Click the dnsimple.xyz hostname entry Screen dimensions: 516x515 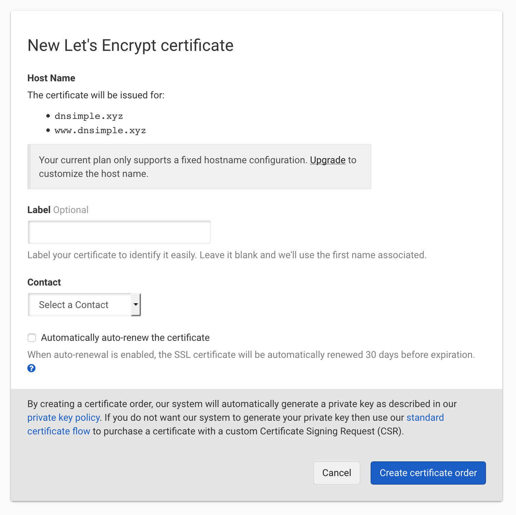click(x=89, y=116)
